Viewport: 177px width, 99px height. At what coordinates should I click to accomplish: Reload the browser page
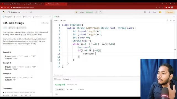click(8, 7)
